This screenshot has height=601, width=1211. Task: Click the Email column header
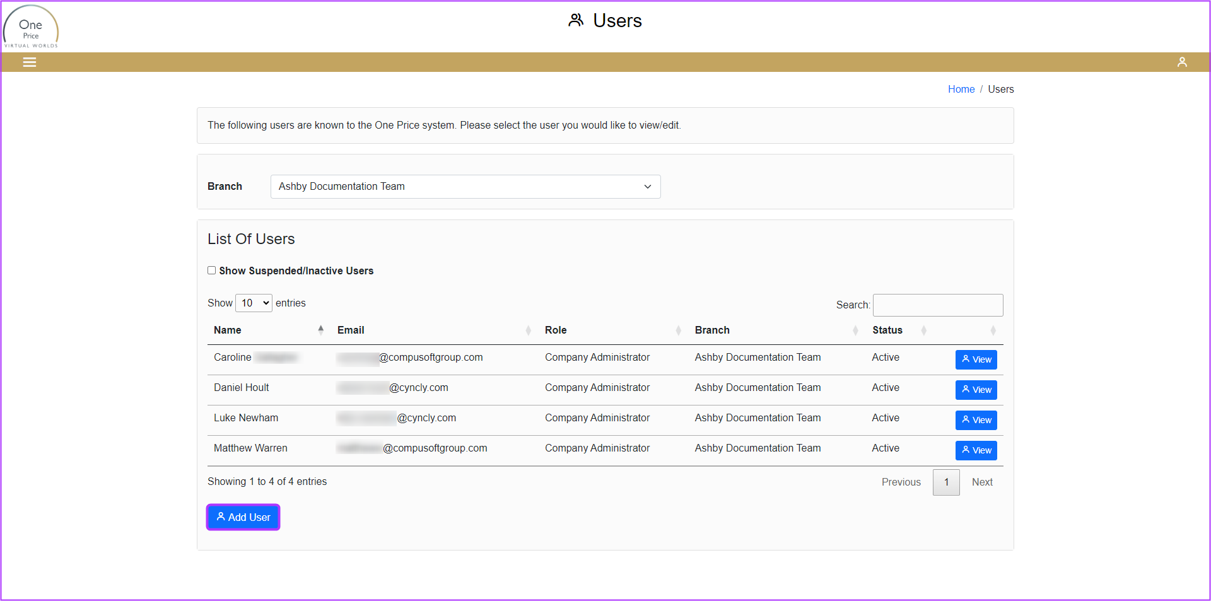tap(351, 330)
